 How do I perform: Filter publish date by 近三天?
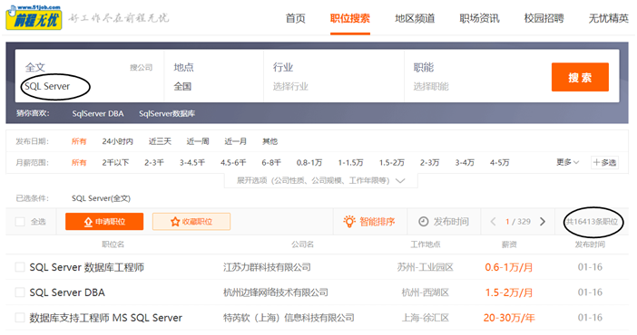coord(160,141)
